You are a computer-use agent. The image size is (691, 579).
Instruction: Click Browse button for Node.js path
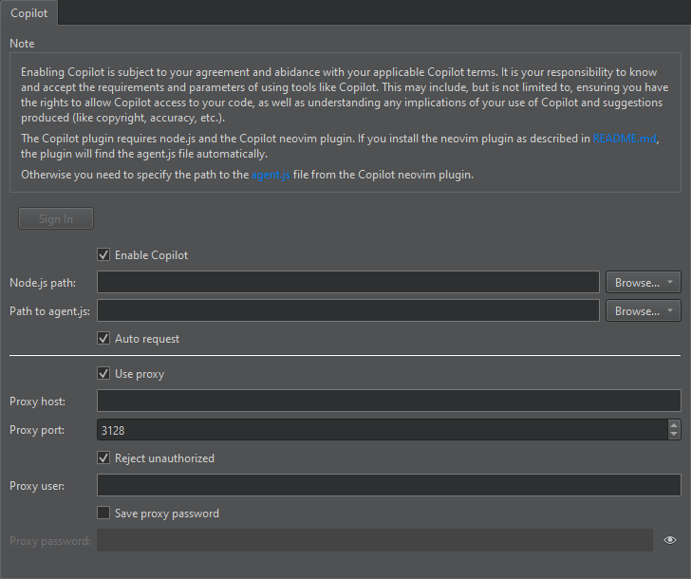[636, 283]
